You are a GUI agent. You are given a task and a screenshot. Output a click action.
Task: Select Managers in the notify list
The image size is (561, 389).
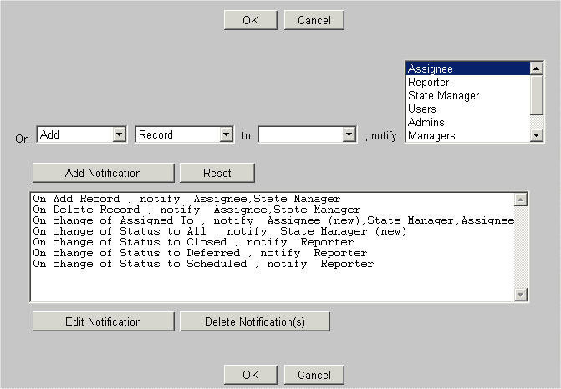point(467,136)
